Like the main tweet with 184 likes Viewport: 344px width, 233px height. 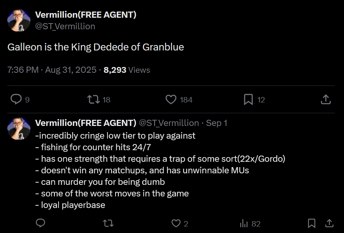171,100
